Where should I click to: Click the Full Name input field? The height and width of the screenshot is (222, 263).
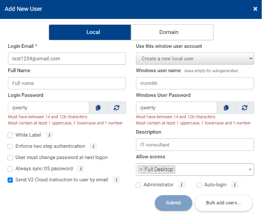pos(67,84)
